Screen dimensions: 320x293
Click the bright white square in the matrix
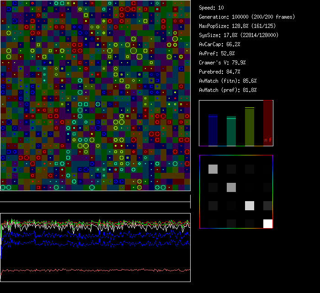(268, 224)
